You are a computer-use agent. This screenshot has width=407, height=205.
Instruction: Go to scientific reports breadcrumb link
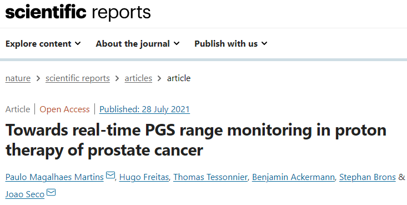[78, 78]
